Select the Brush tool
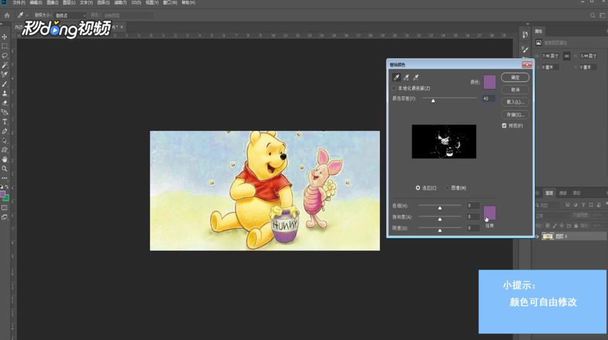The image size is (608, 340). (x=4, y=84)
